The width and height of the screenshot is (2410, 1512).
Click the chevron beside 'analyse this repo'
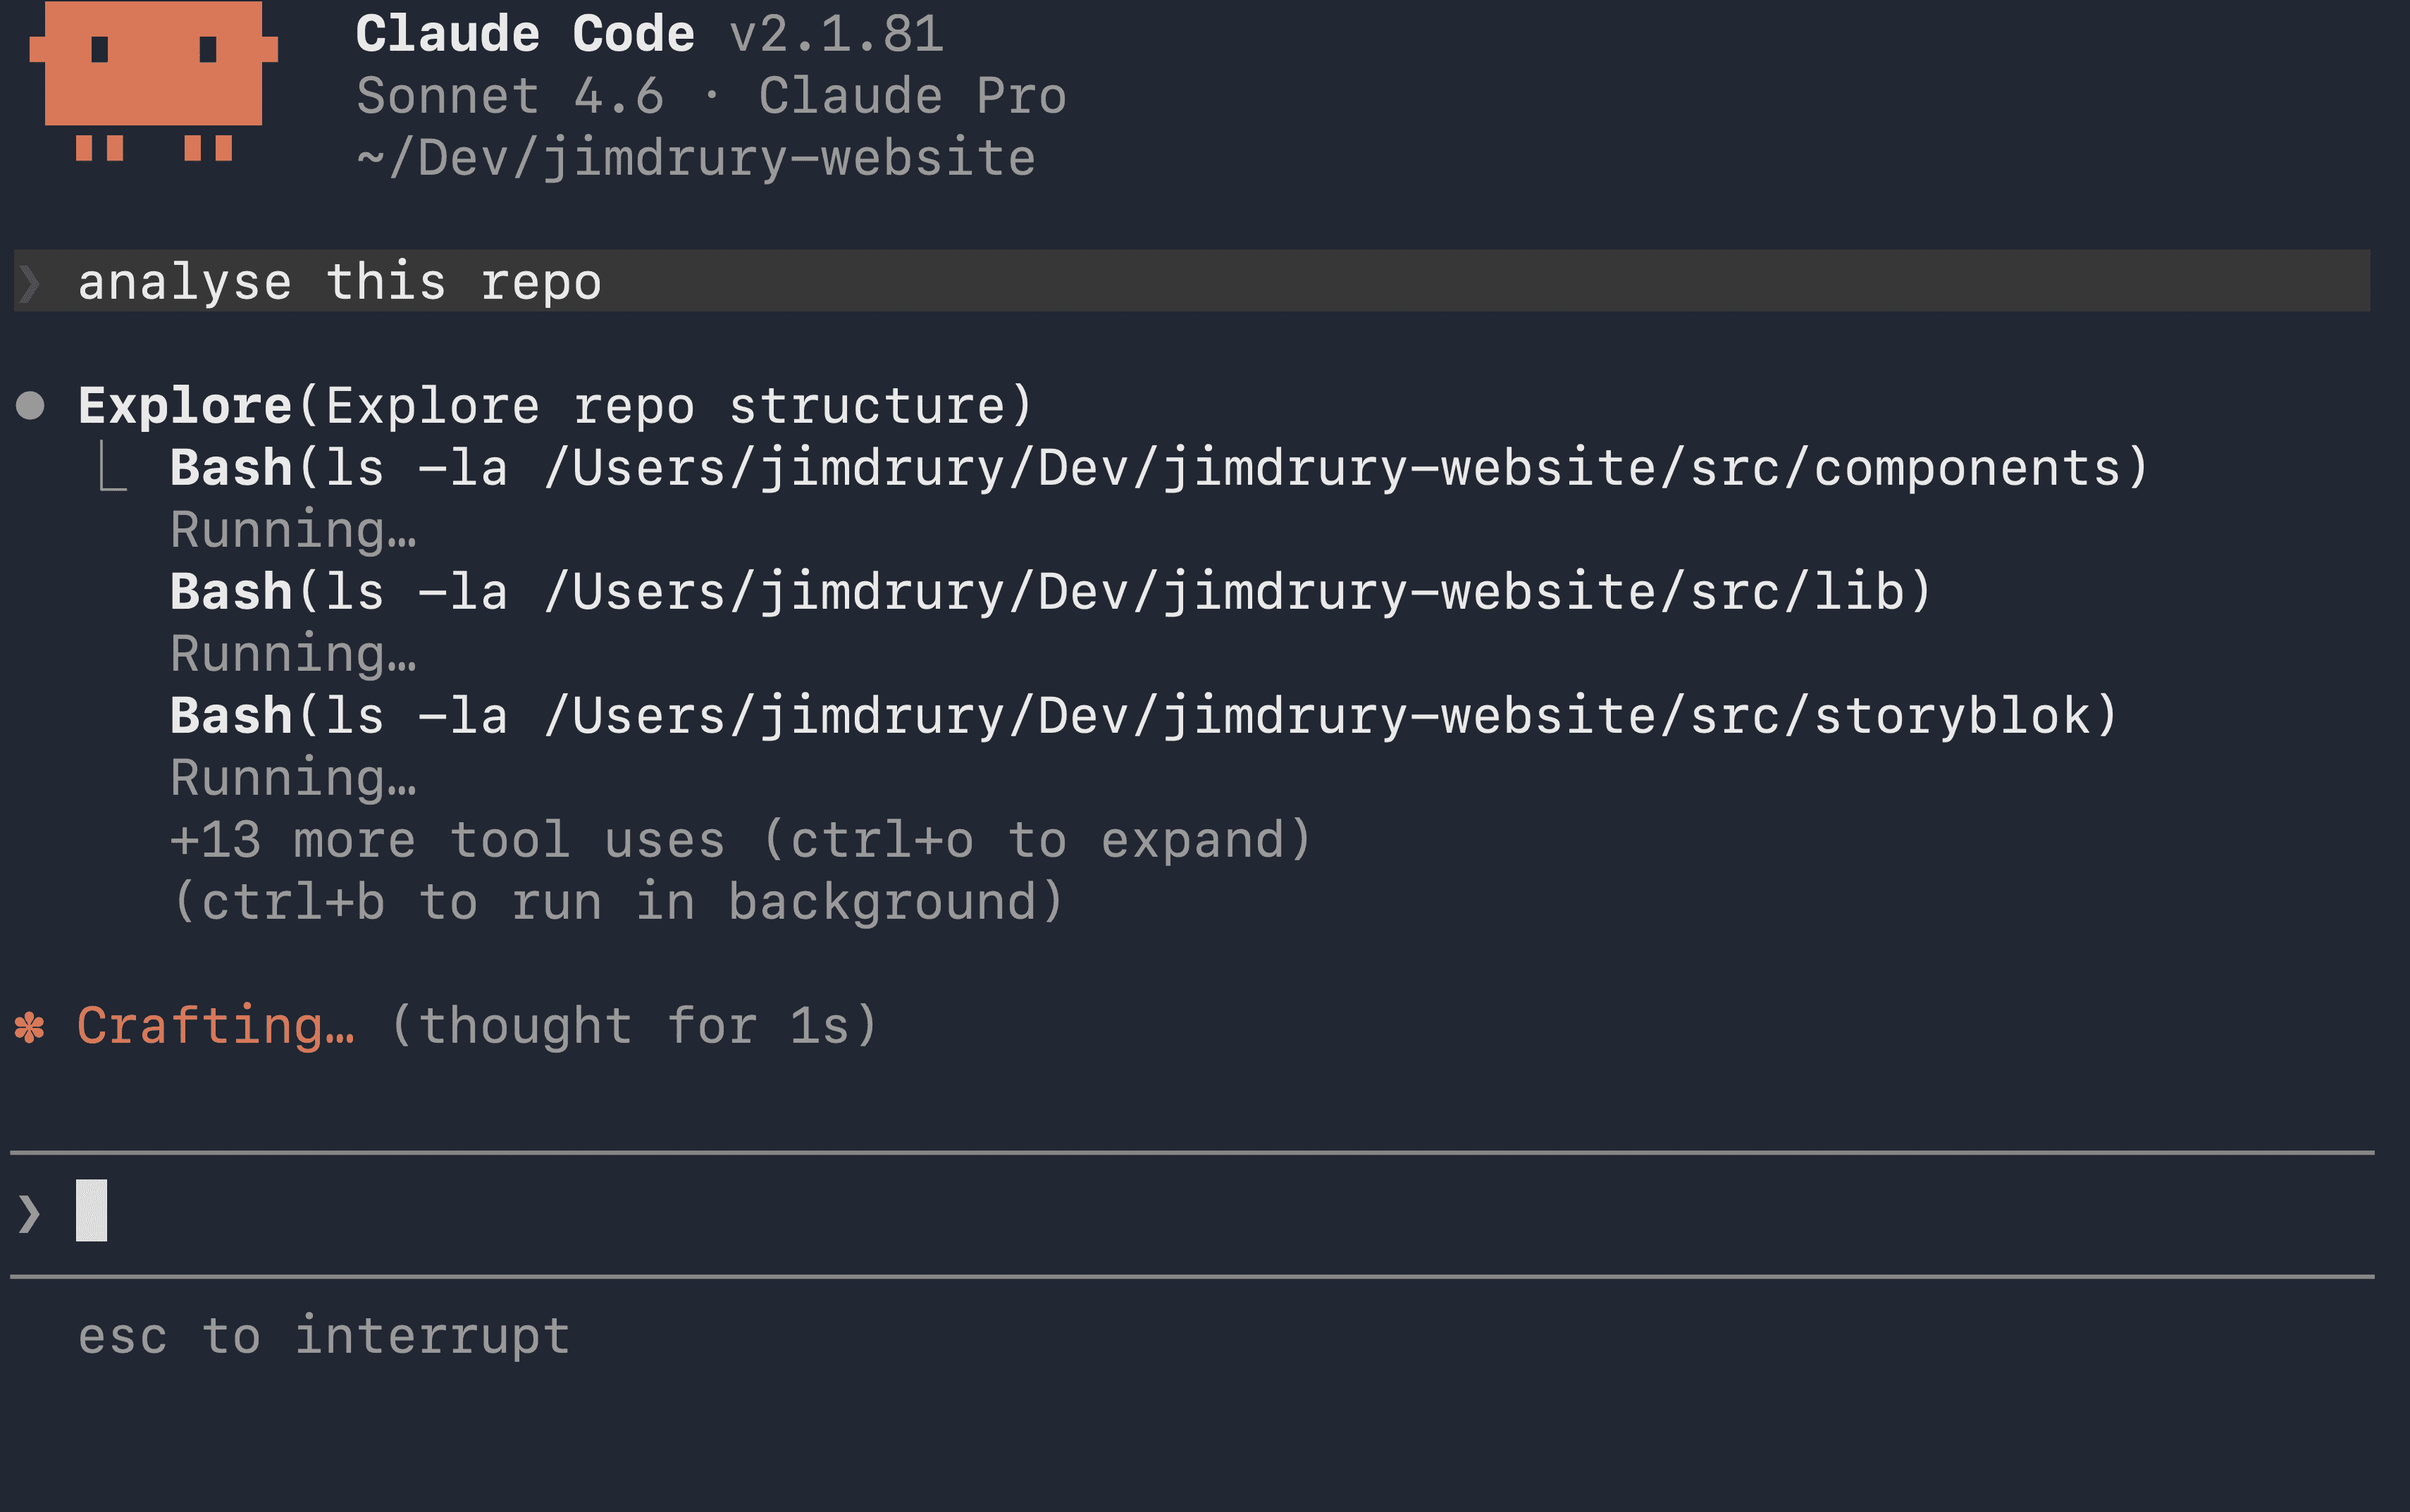[x=30, y=281]
